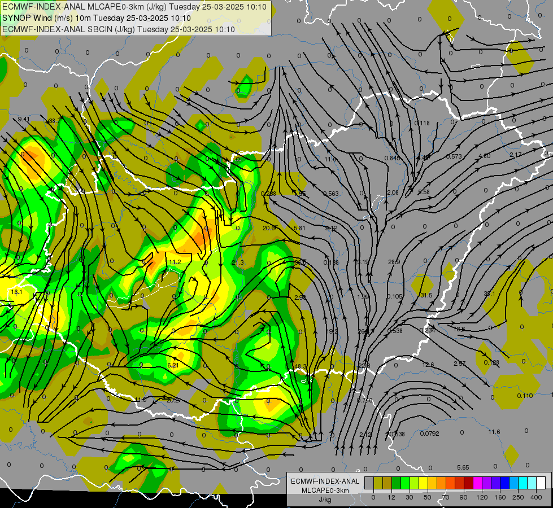553x508 pixels.
Task: Click legend scale label 160
Action: (x=500, y=497)
